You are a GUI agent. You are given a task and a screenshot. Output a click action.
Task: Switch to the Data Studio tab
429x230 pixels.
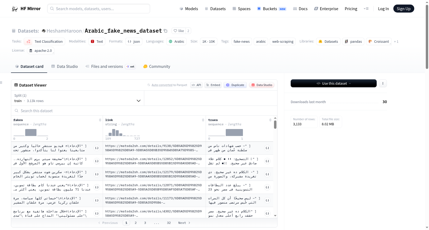64,67
